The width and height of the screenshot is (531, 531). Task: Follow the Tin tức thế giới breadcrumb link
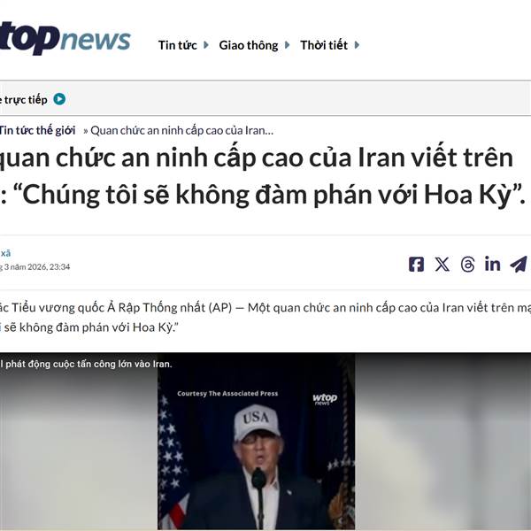pos(37,130)
